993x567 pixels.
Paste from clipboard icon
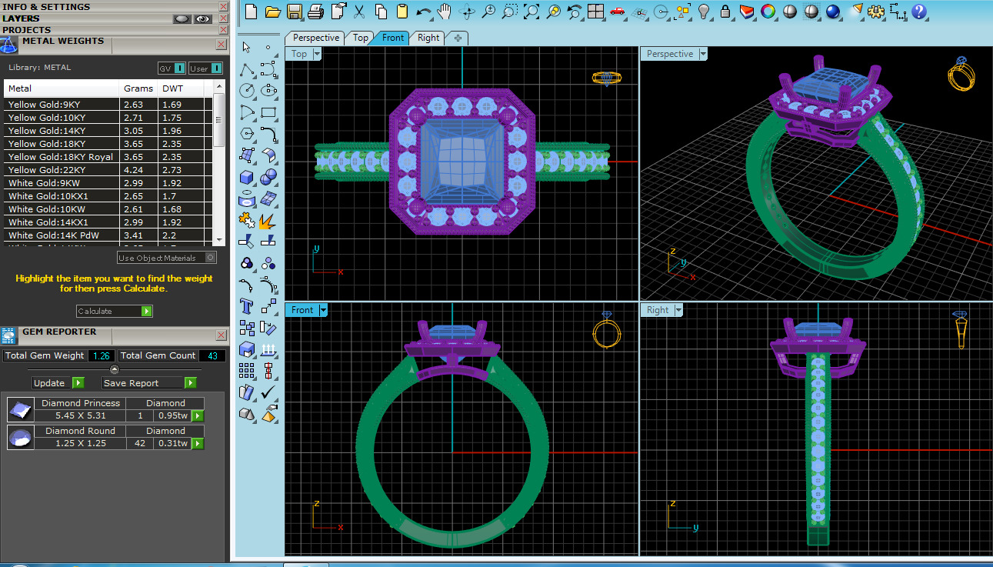[402, 12]
